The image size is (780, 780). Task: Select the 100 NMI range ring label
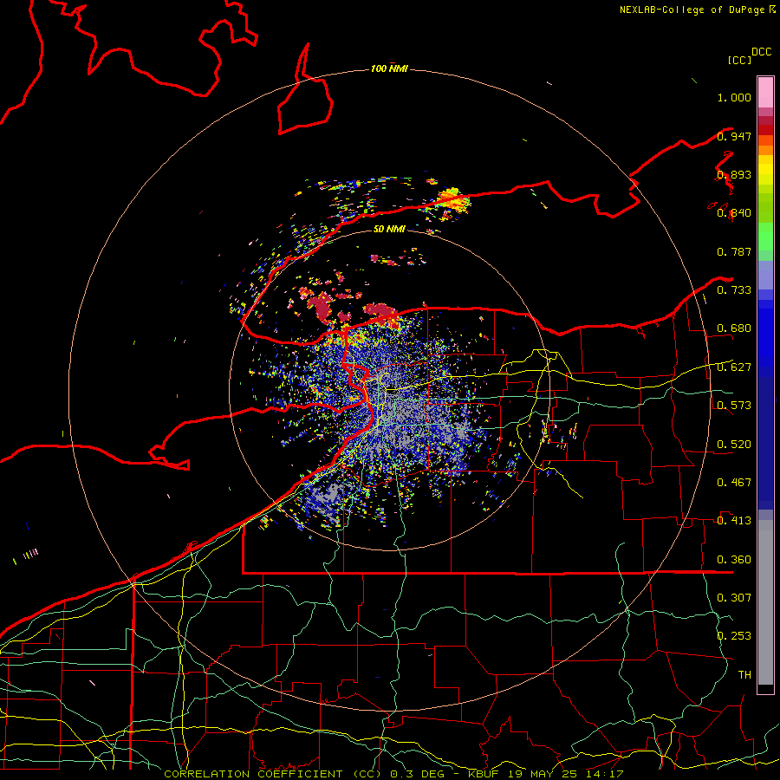pos(389,68)
